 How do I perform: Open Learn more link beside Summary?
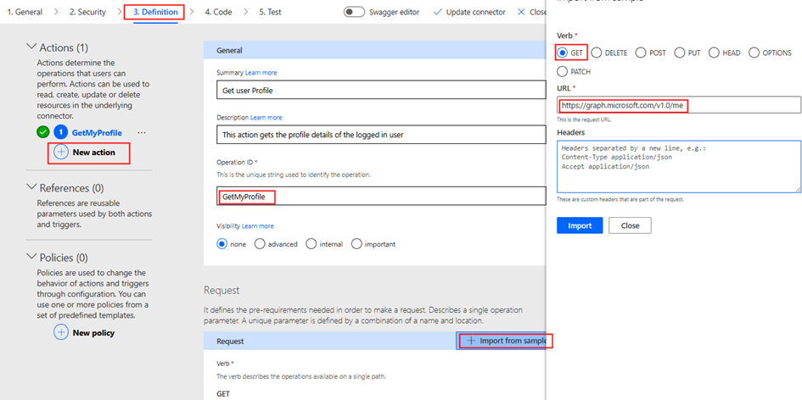(x=261, y=73)
